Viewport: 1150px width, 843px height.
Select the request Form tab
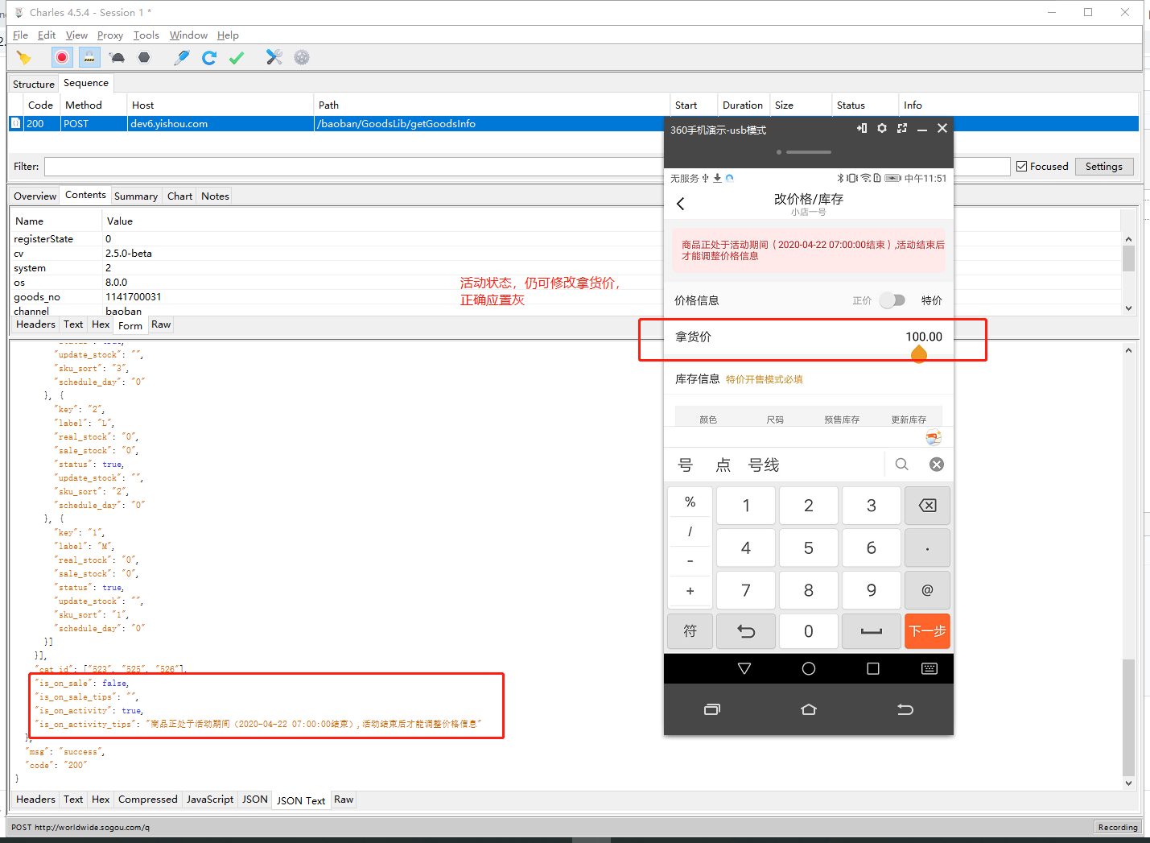pos(130,325)
